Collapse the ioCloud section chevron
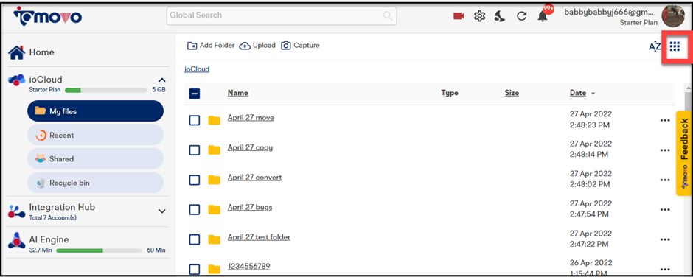This screenshot has height=277, width=693. coord(162,80)
